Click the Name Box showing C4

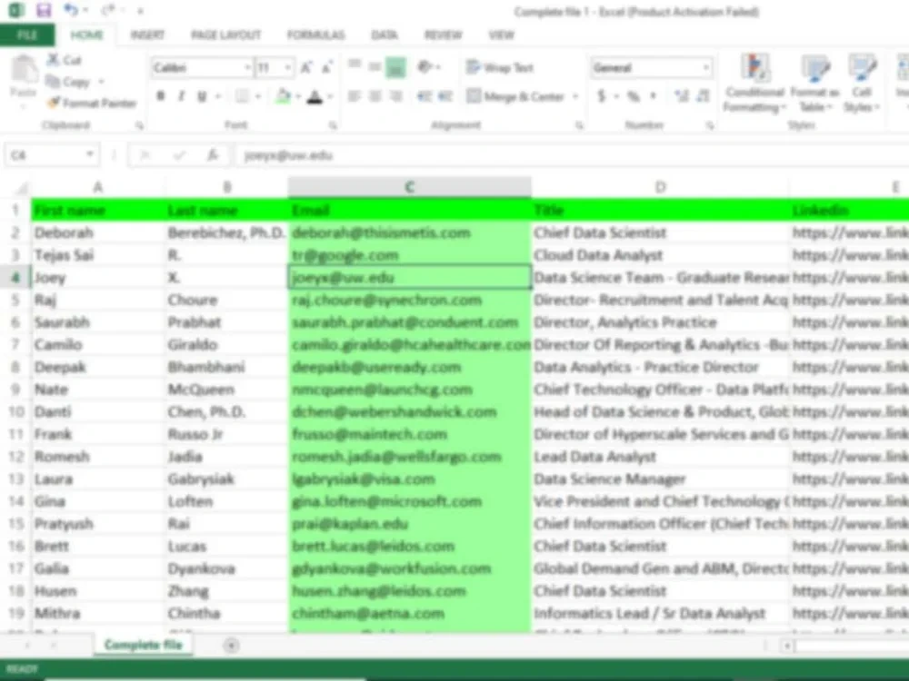[x=51, y=154]
